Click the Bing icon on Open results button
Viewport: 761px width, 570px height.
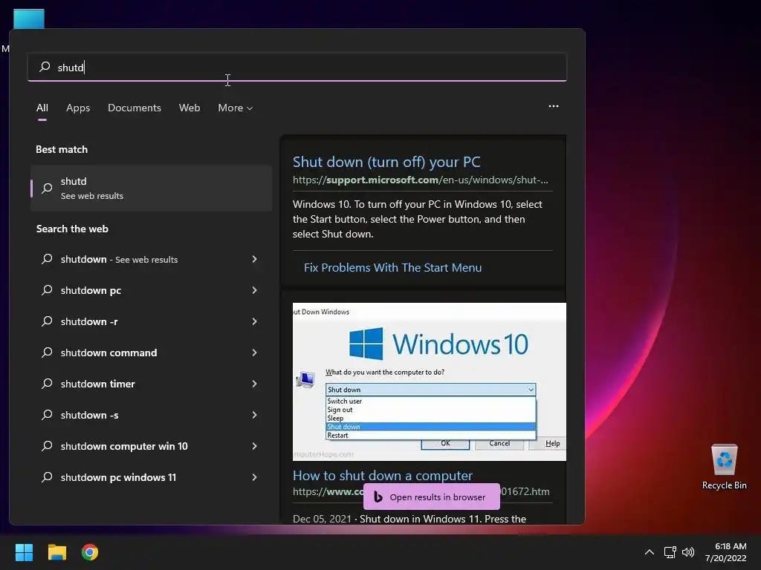pos(378,497)
